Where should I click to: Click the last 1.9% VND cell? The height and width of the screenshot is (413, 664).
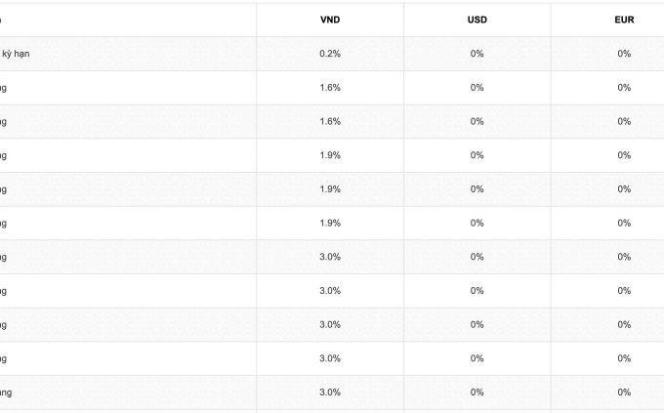[x=330, y=224]
